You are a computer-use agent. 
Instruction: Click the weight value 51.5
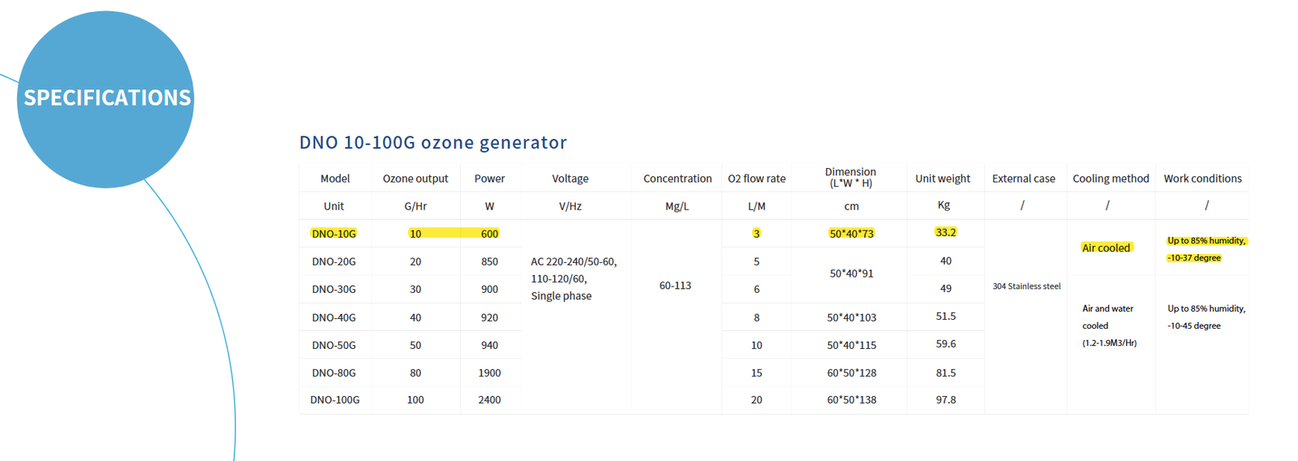click(945, 316)
